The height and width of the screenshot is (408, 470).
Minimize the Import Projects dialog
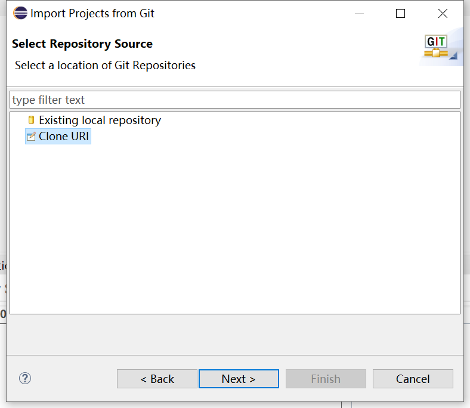click(x=359, y=13)
